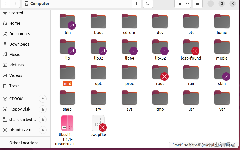Select the snap folder icon
This screenshot has height=150, width=240.
(x=67, y=98)
